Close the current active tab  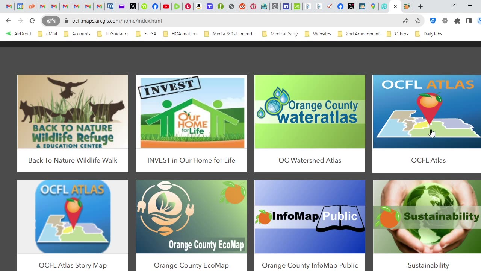(x=395, y=6)
